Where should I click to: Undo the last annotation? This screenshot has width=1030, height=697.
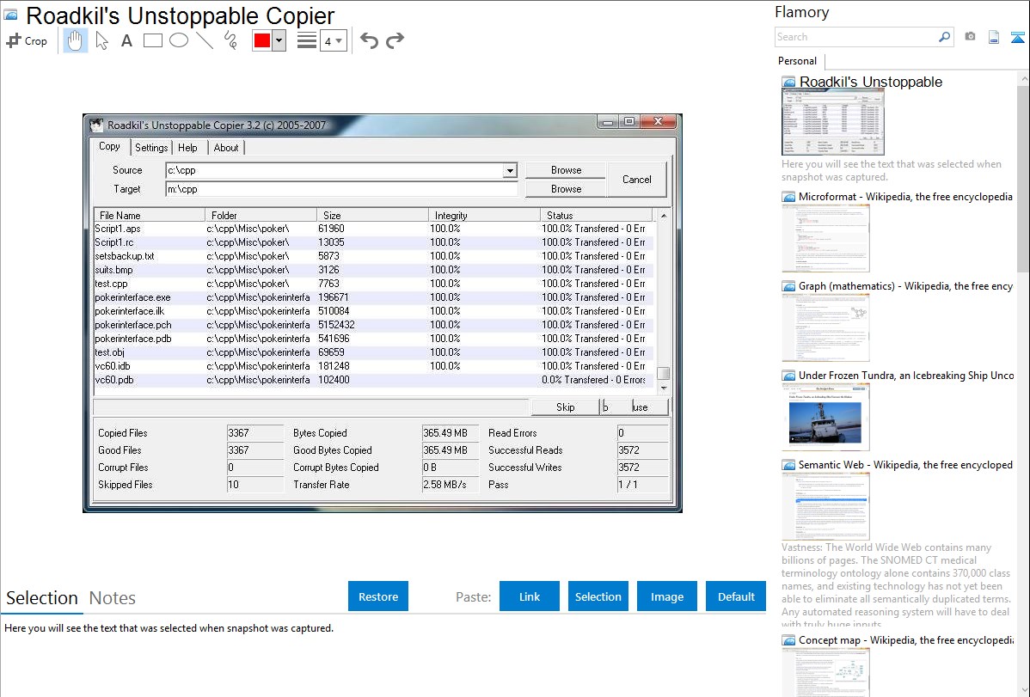pyautogui.click(x=369, y=40)
